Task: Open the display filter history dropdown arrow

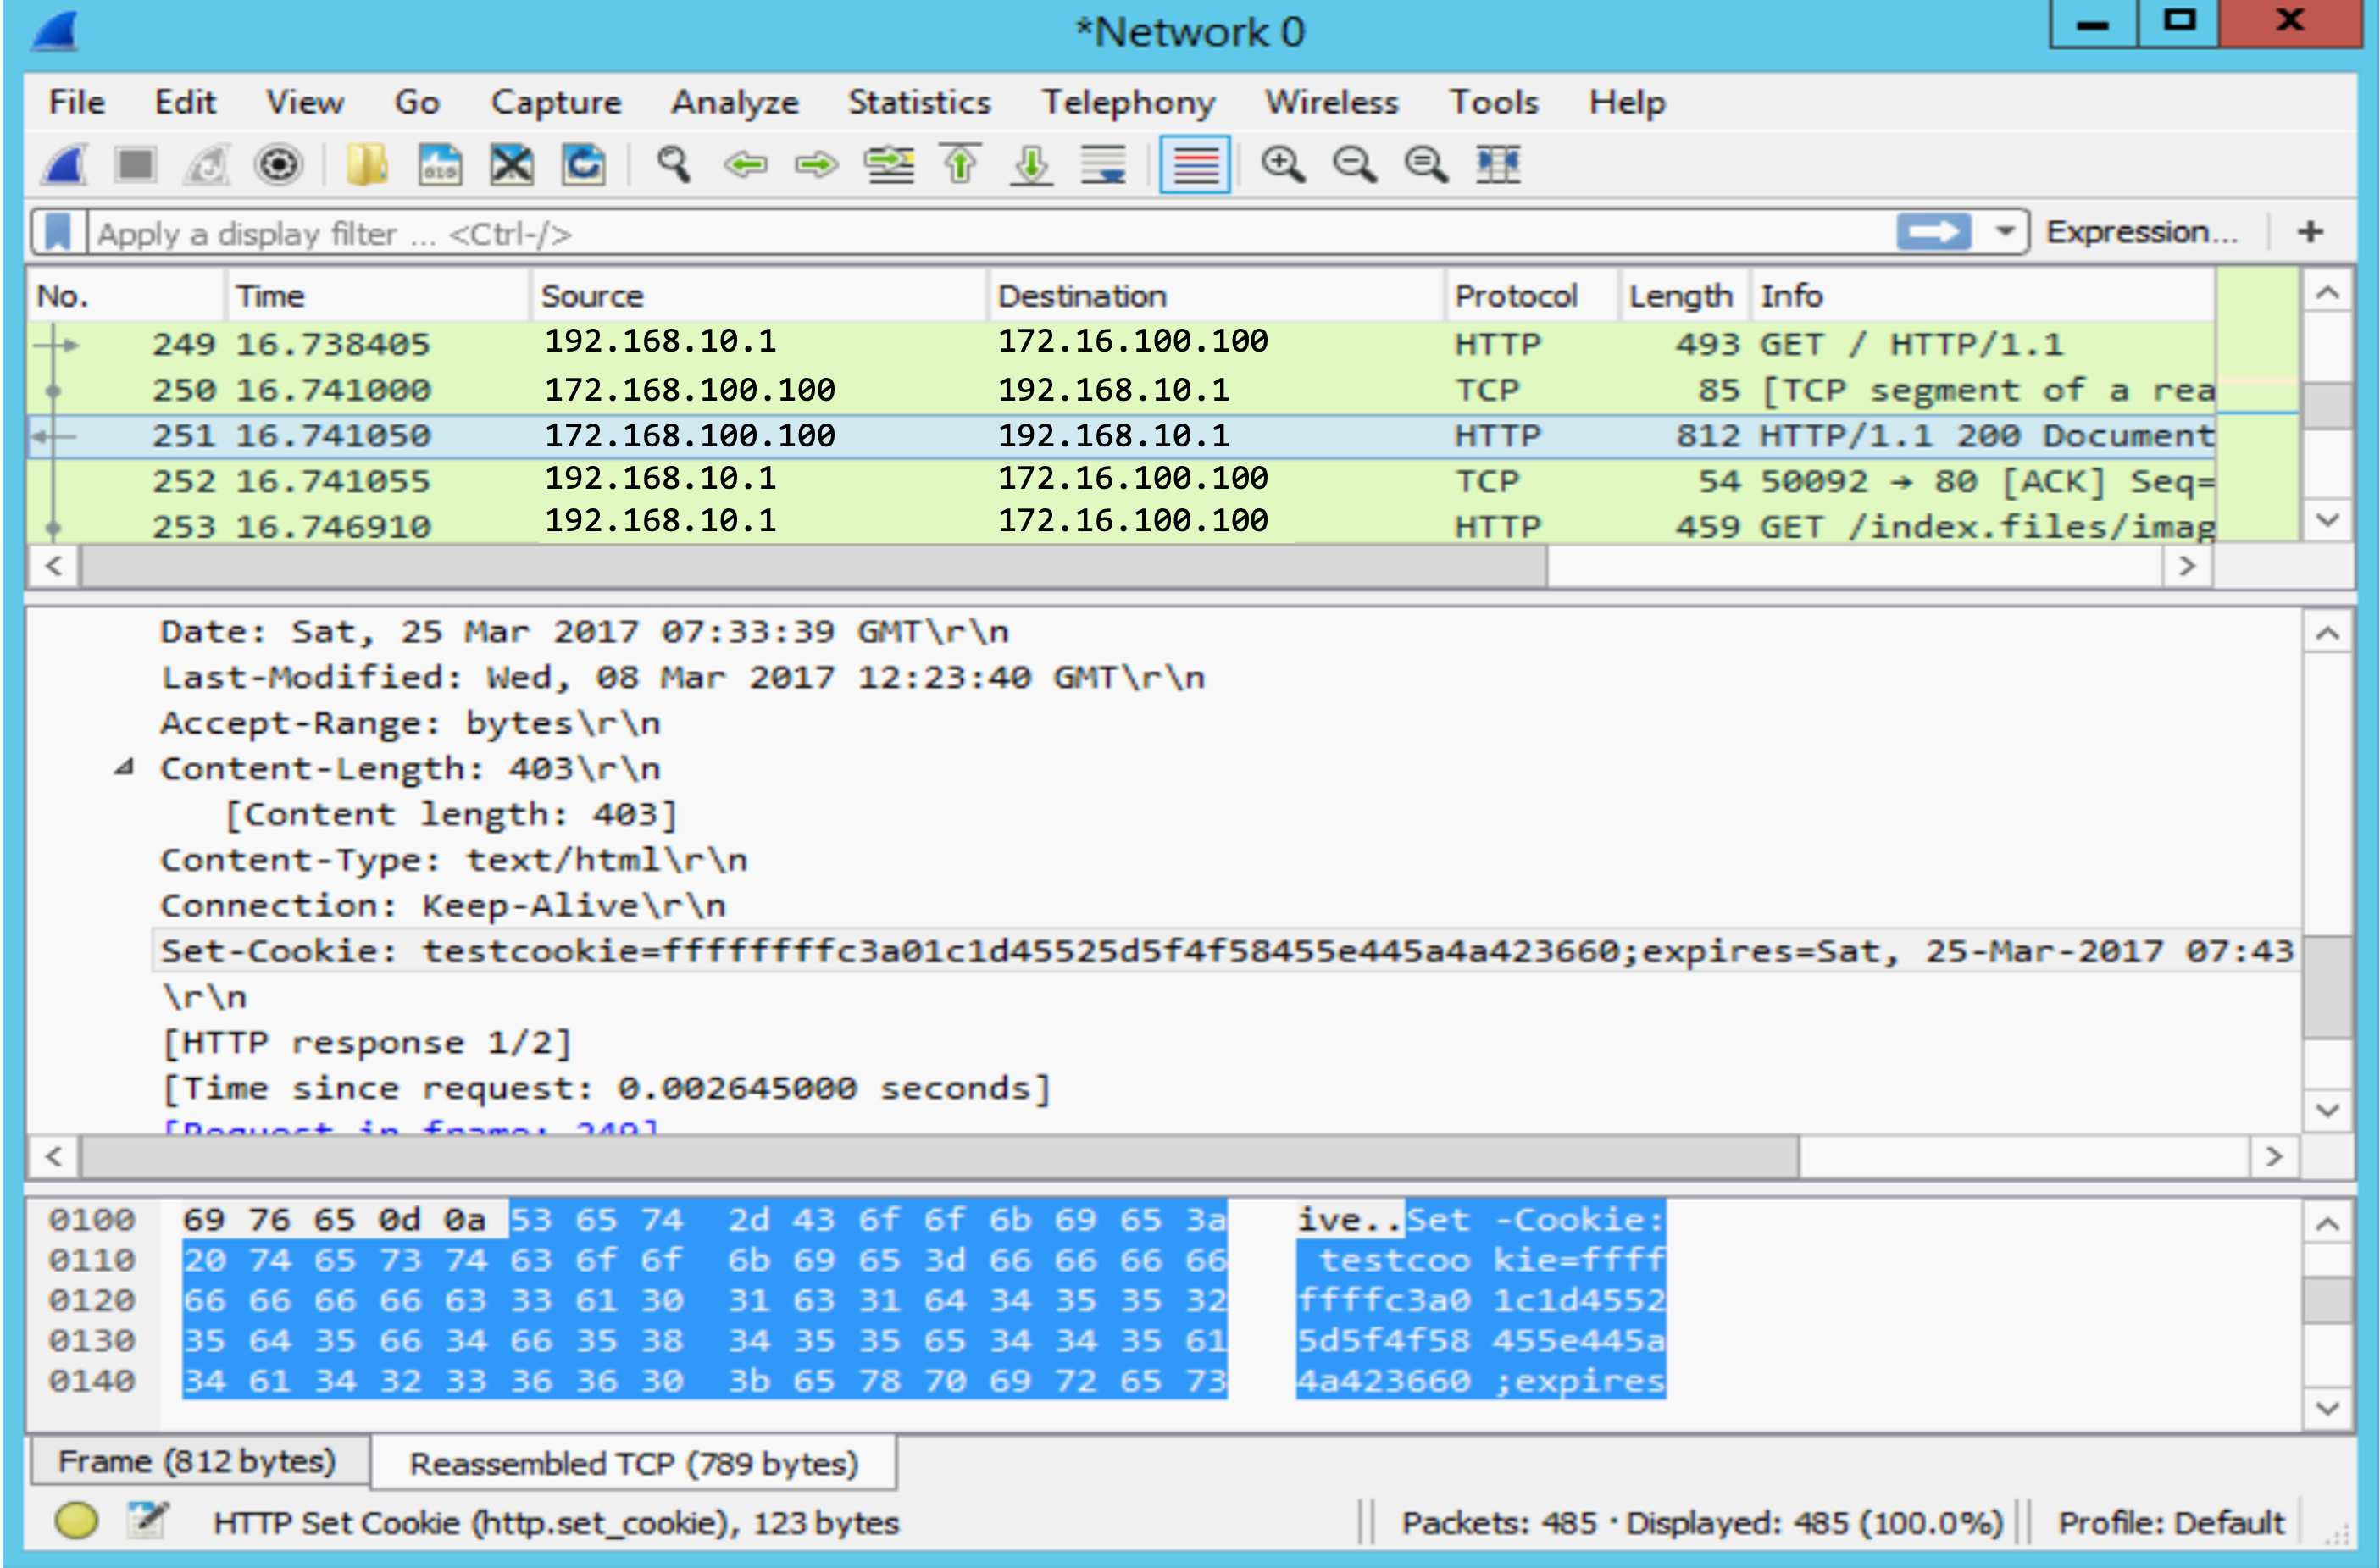Action: point(2004,232)
